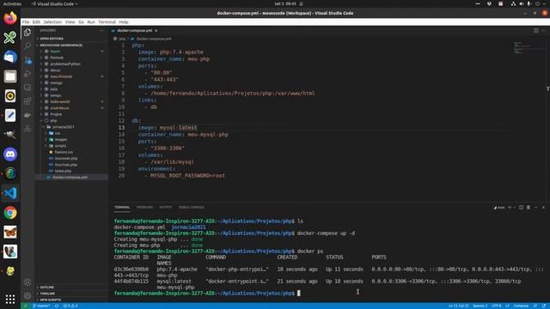Kill the terminal with the trash icon
Image resolution: width=550 pixels, height=309 pixels.
coord(529,208)
